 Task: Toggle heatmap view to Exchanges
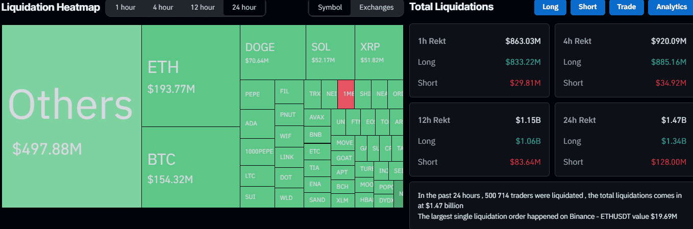(x=376, y=7)
